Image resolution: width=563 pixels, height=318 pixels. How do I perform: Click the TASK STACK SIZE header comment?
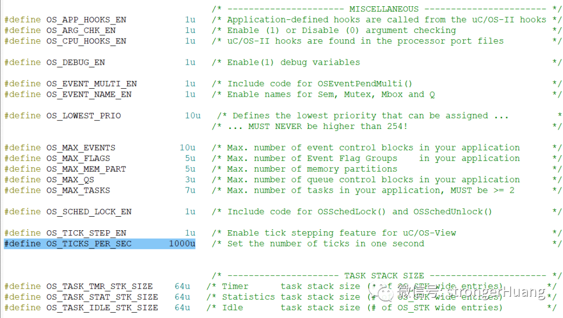384,275
